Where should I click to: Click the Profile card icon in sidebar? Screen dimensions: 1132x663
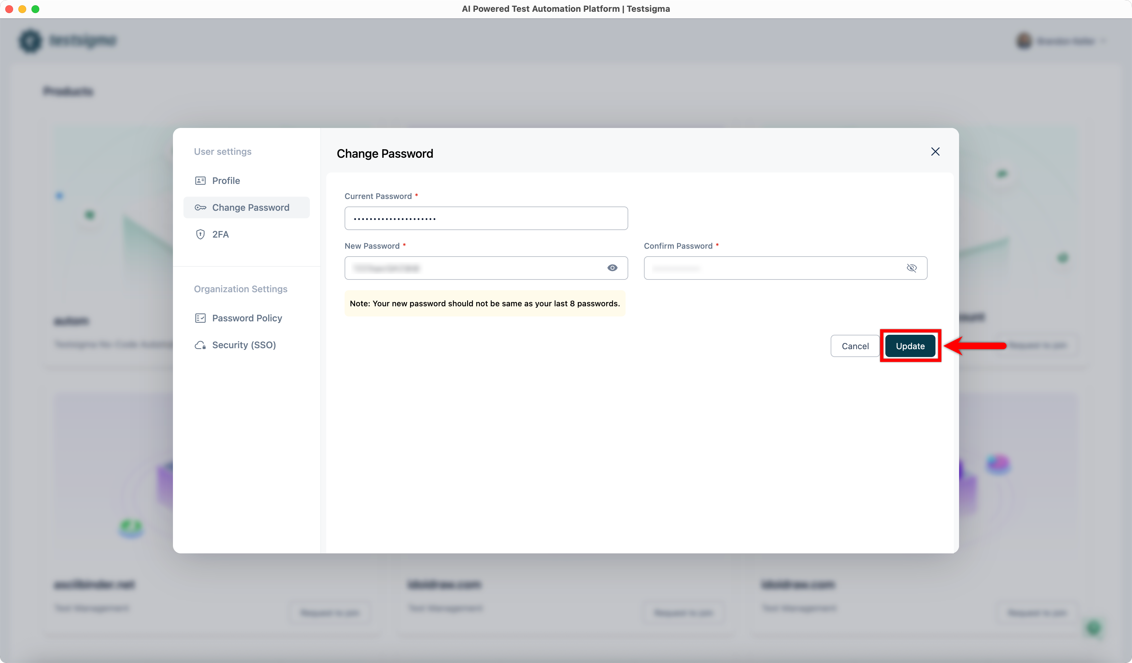[200, 180]
